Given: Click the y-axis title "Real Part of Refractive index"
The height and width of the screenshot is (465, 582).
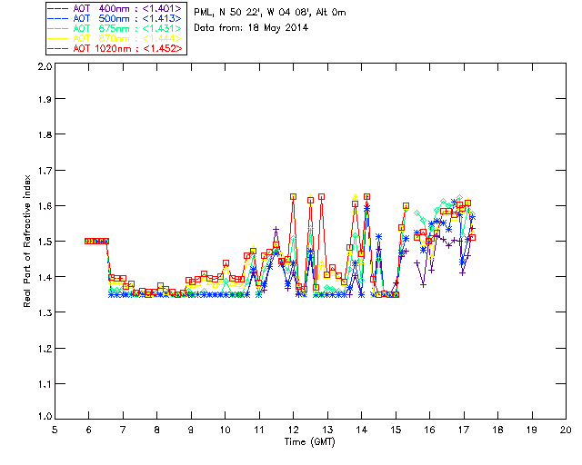Looking at the screenshot, I should coord(27,241).
